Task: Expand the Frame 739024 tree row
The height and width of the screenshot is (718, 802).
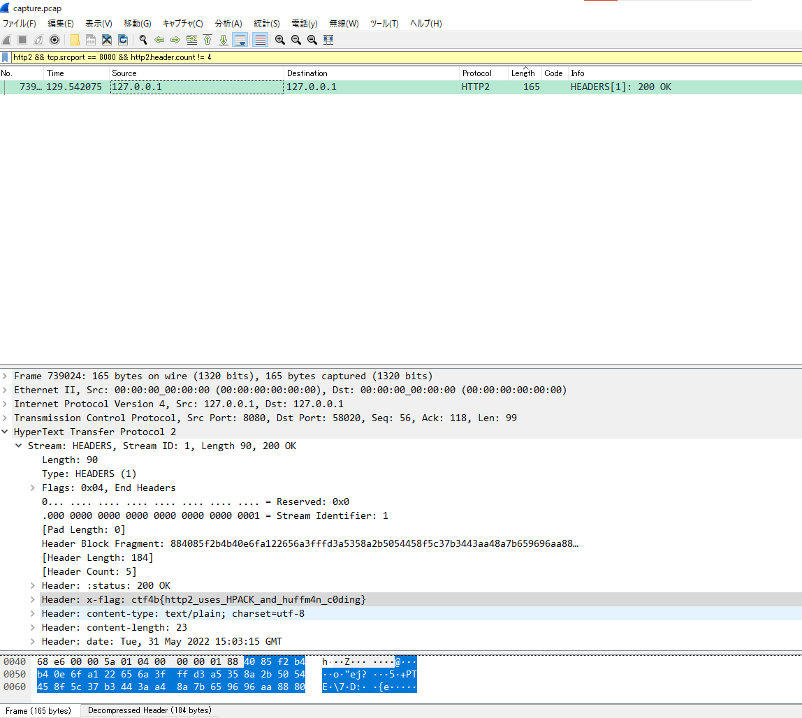Action: [6, 376]
